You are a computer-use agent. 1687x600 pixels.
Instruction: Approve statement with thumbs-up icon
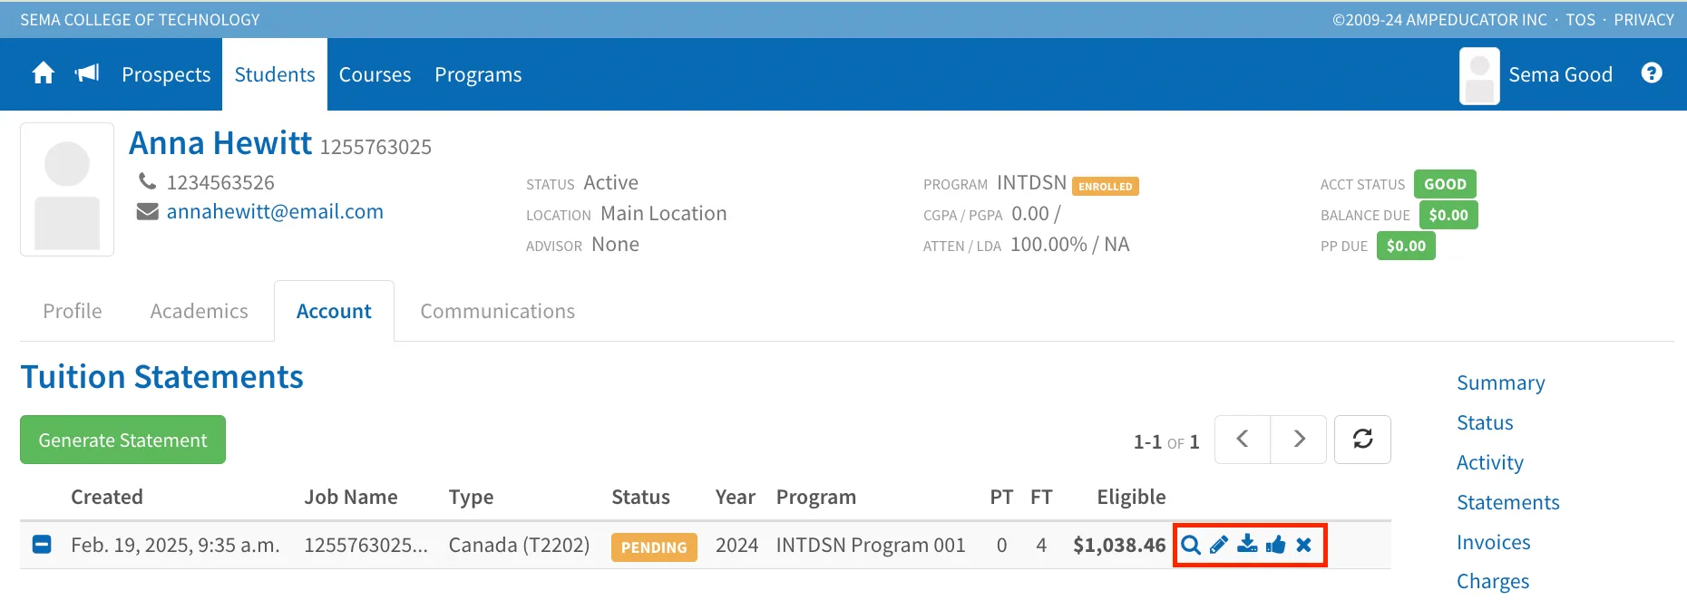tap(1276, 545)
